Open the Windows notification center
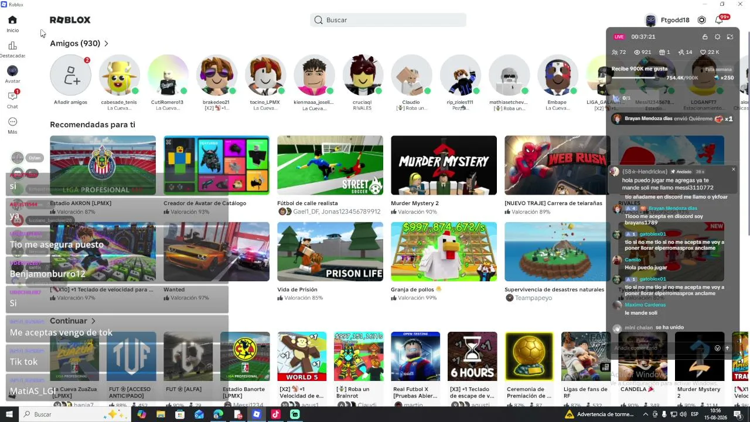 (737, 414)
